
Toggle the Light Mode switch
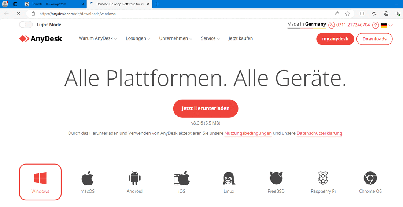26,25
